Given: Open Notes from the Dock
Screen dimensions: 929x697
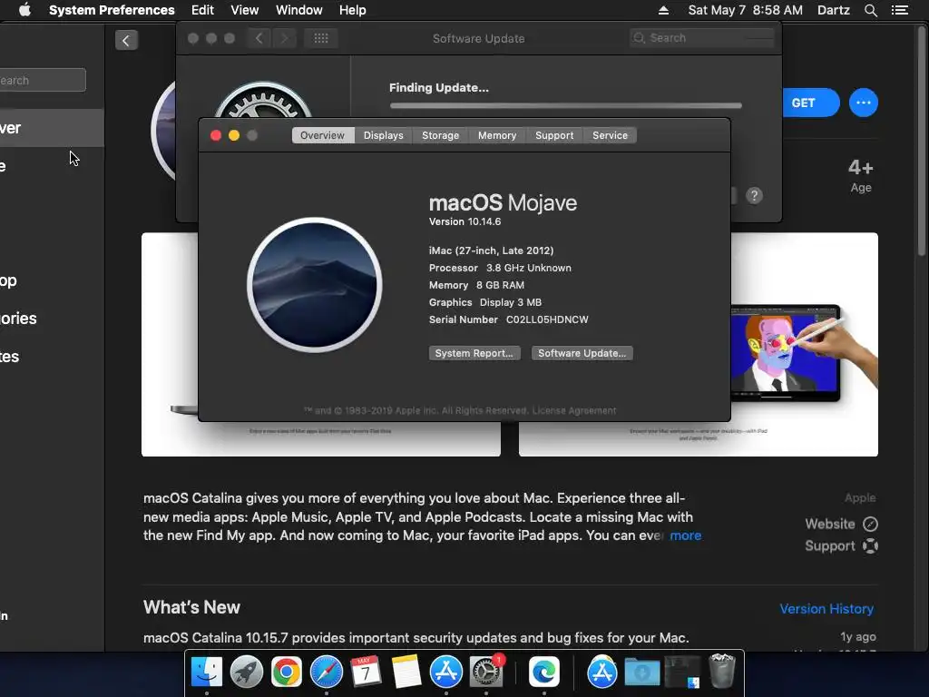Looking at the screenshot, I should click(x=406, y=672).
